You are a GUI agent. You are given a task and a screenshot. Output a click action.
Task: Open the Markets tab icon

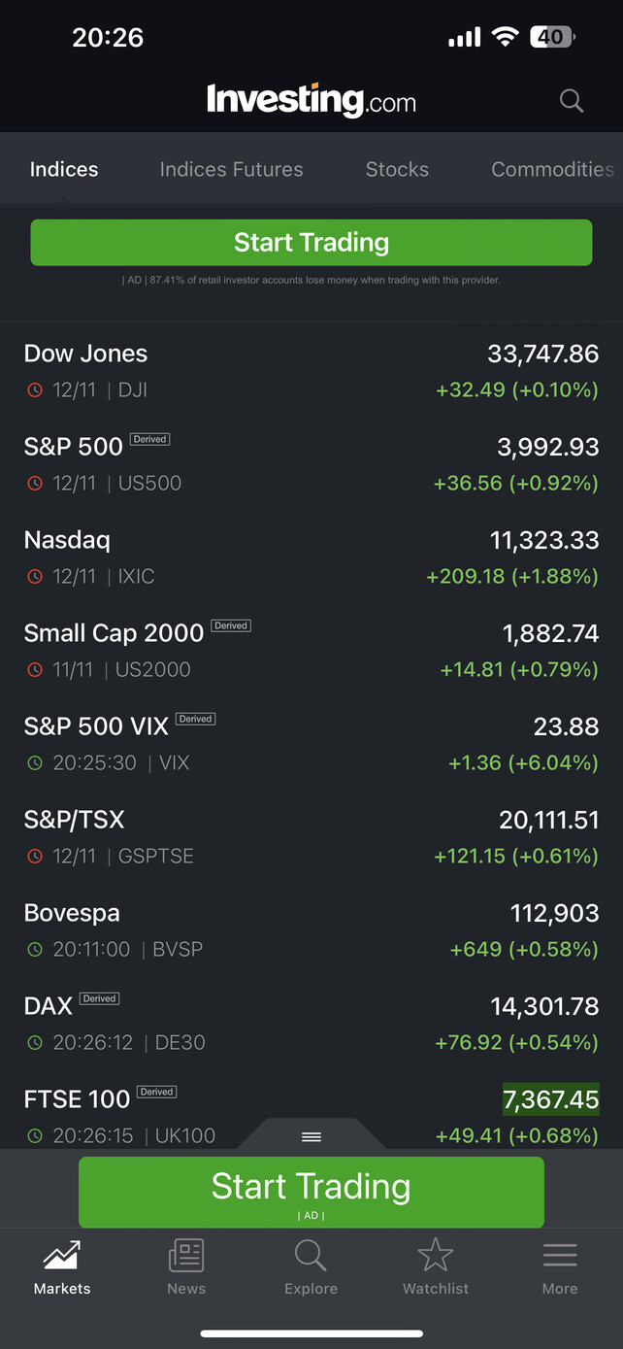pos(62,1257)
